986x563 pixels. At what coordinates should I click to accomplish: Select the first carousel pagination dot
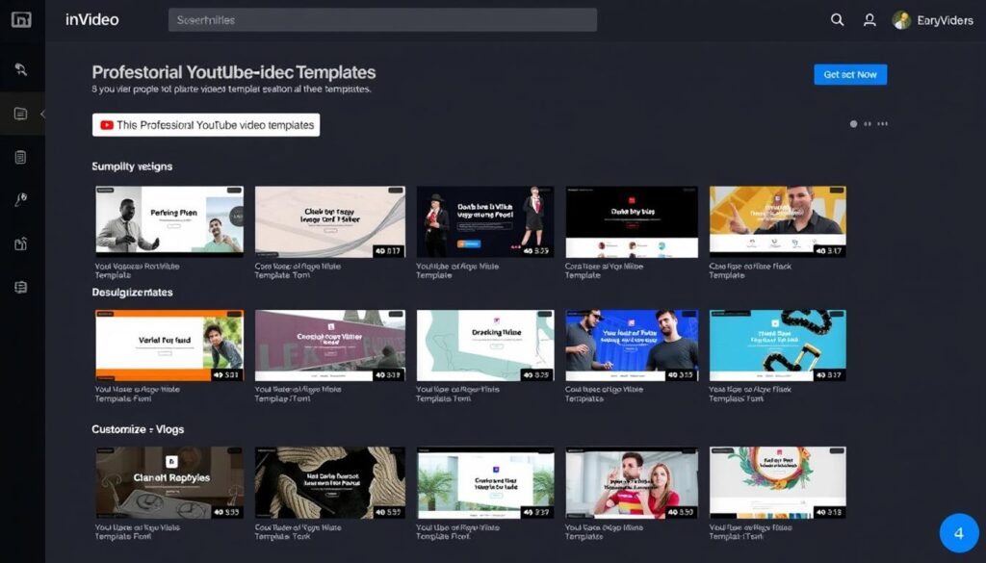click(853, 124)
